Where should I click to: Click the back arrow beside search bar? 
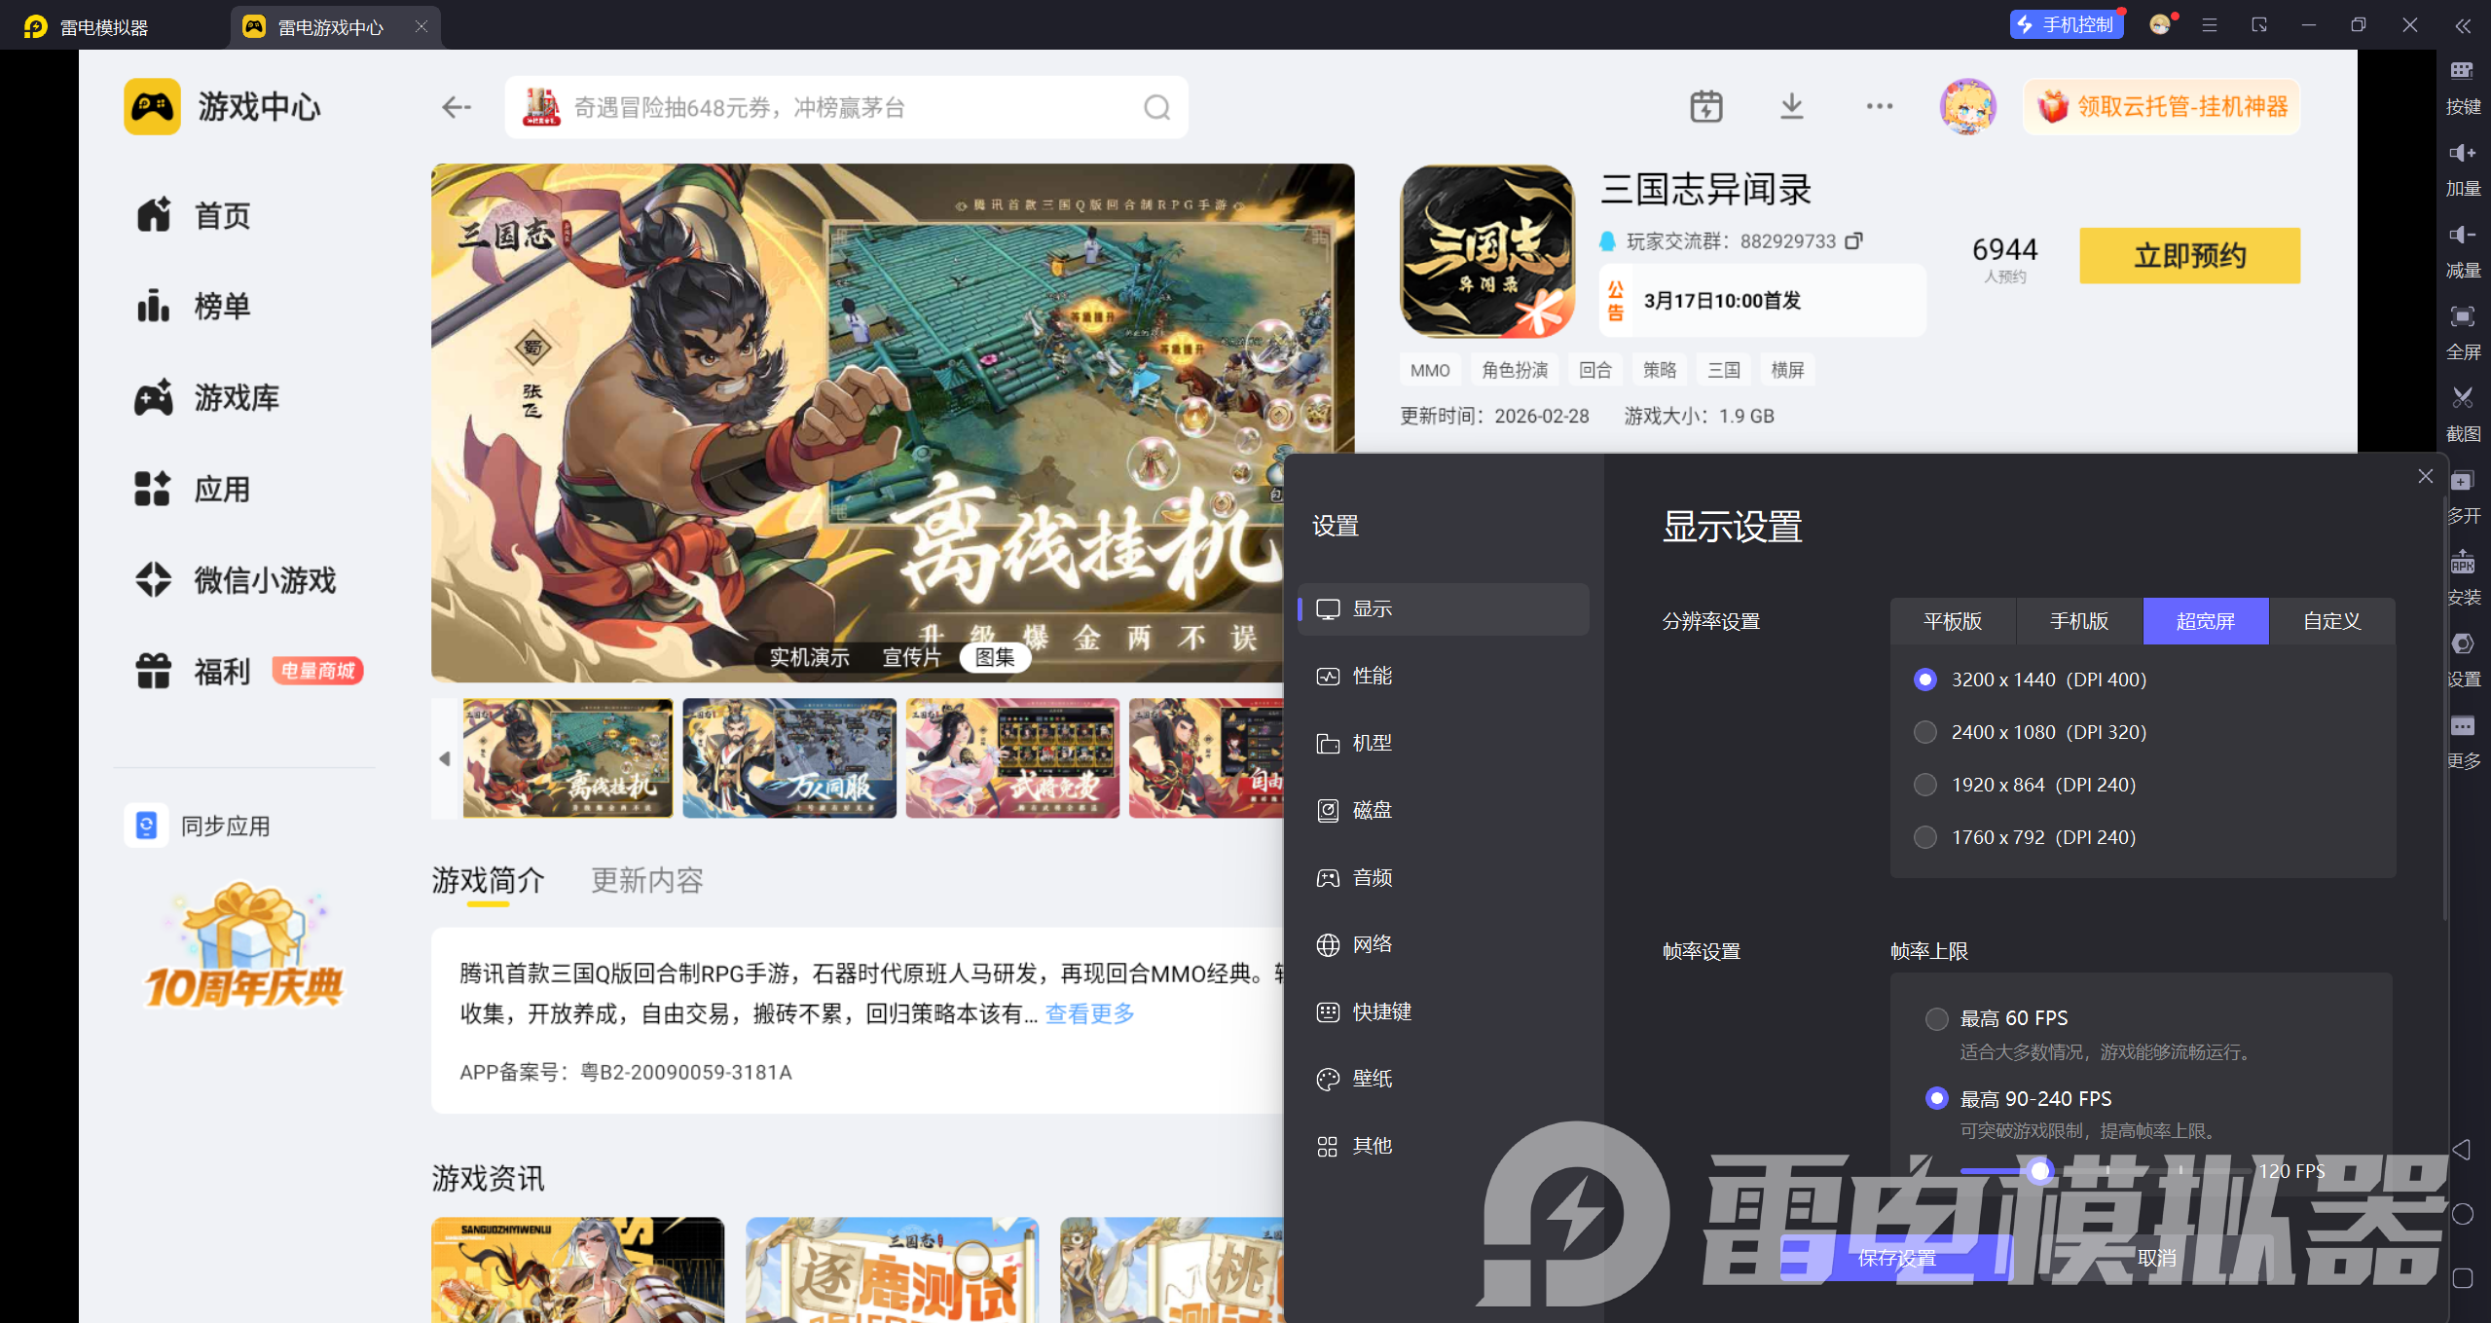[456, 107]
